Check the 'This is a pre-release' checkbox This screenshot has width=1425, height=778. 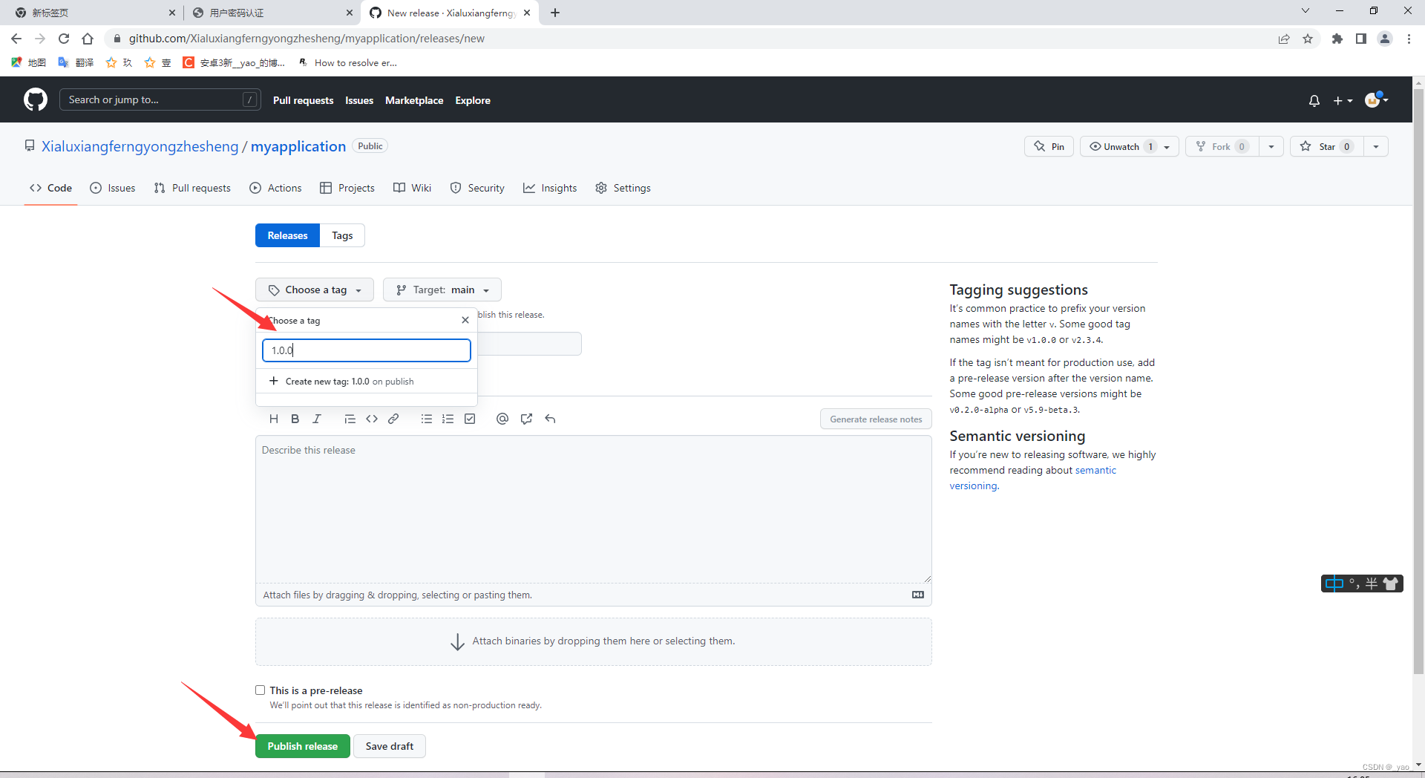pyautogui.click(x=261, y=690)
